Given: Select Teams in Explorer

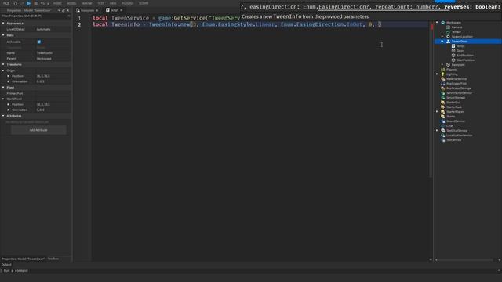Looking at the screenshot, I should [450, 117].
